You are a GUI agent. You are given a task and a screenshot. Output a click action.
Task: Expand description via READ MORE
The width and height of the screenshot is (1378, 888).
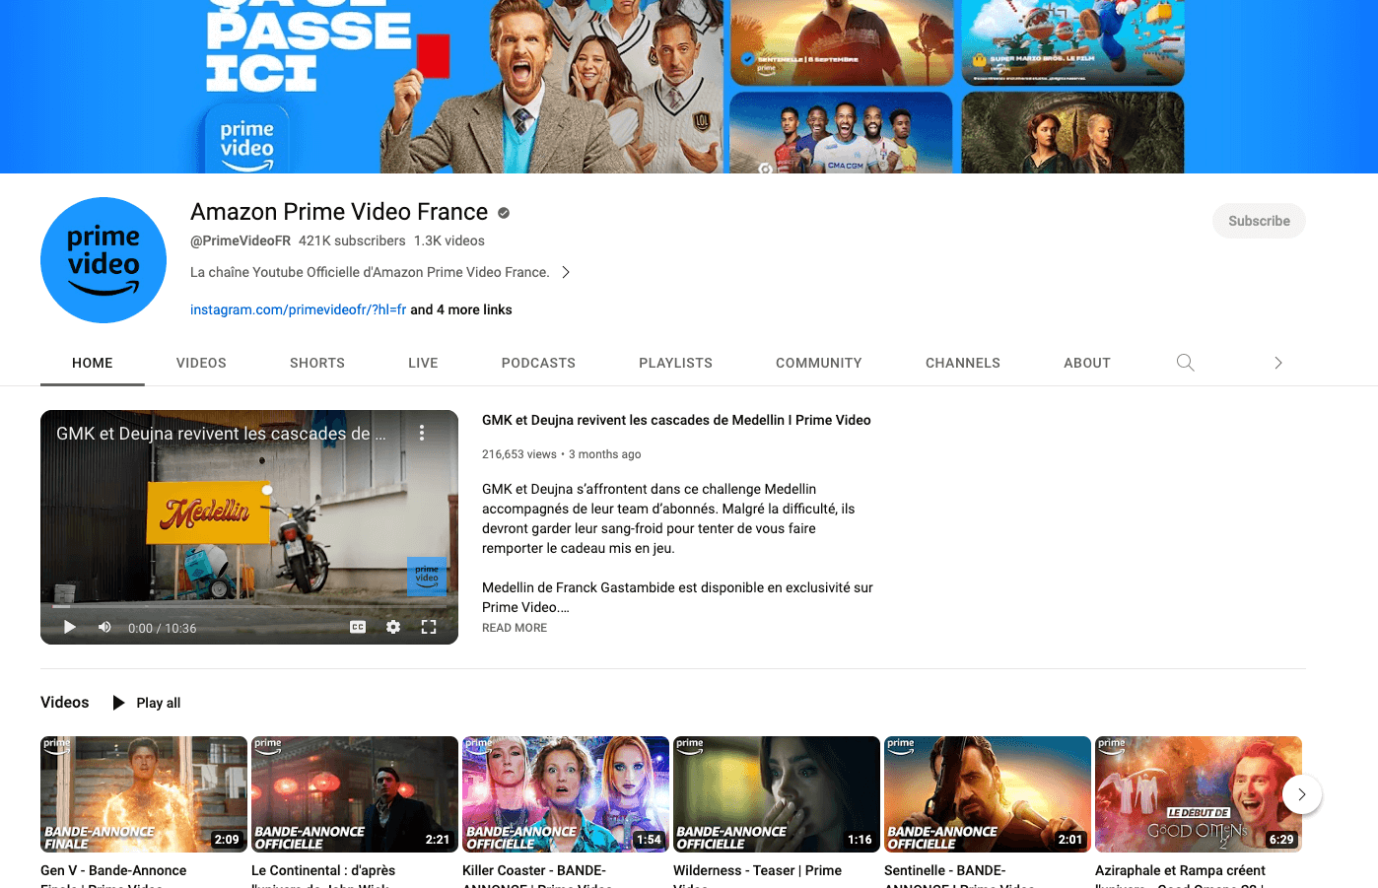(x=515, y=628)
